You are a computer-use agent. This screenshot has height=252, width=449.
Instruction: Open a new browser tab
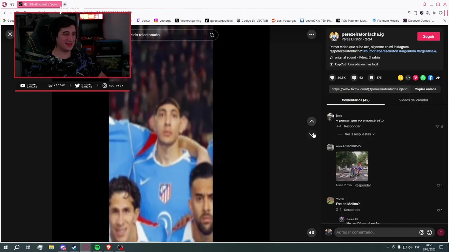click(65, 4)
